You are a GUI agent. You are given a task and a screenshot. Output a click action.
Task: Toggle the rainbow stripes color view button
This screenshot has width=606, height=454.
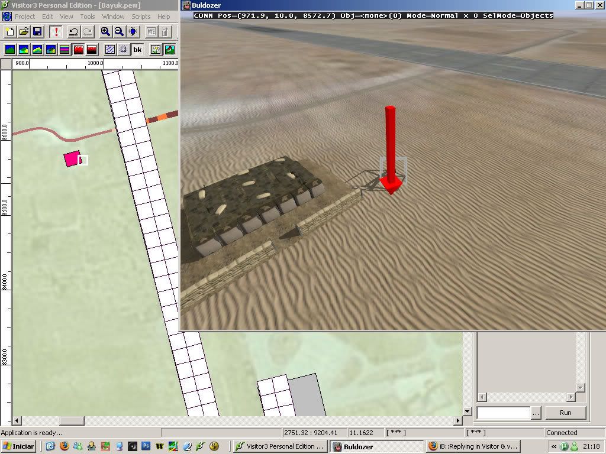[x=65, y=50]
